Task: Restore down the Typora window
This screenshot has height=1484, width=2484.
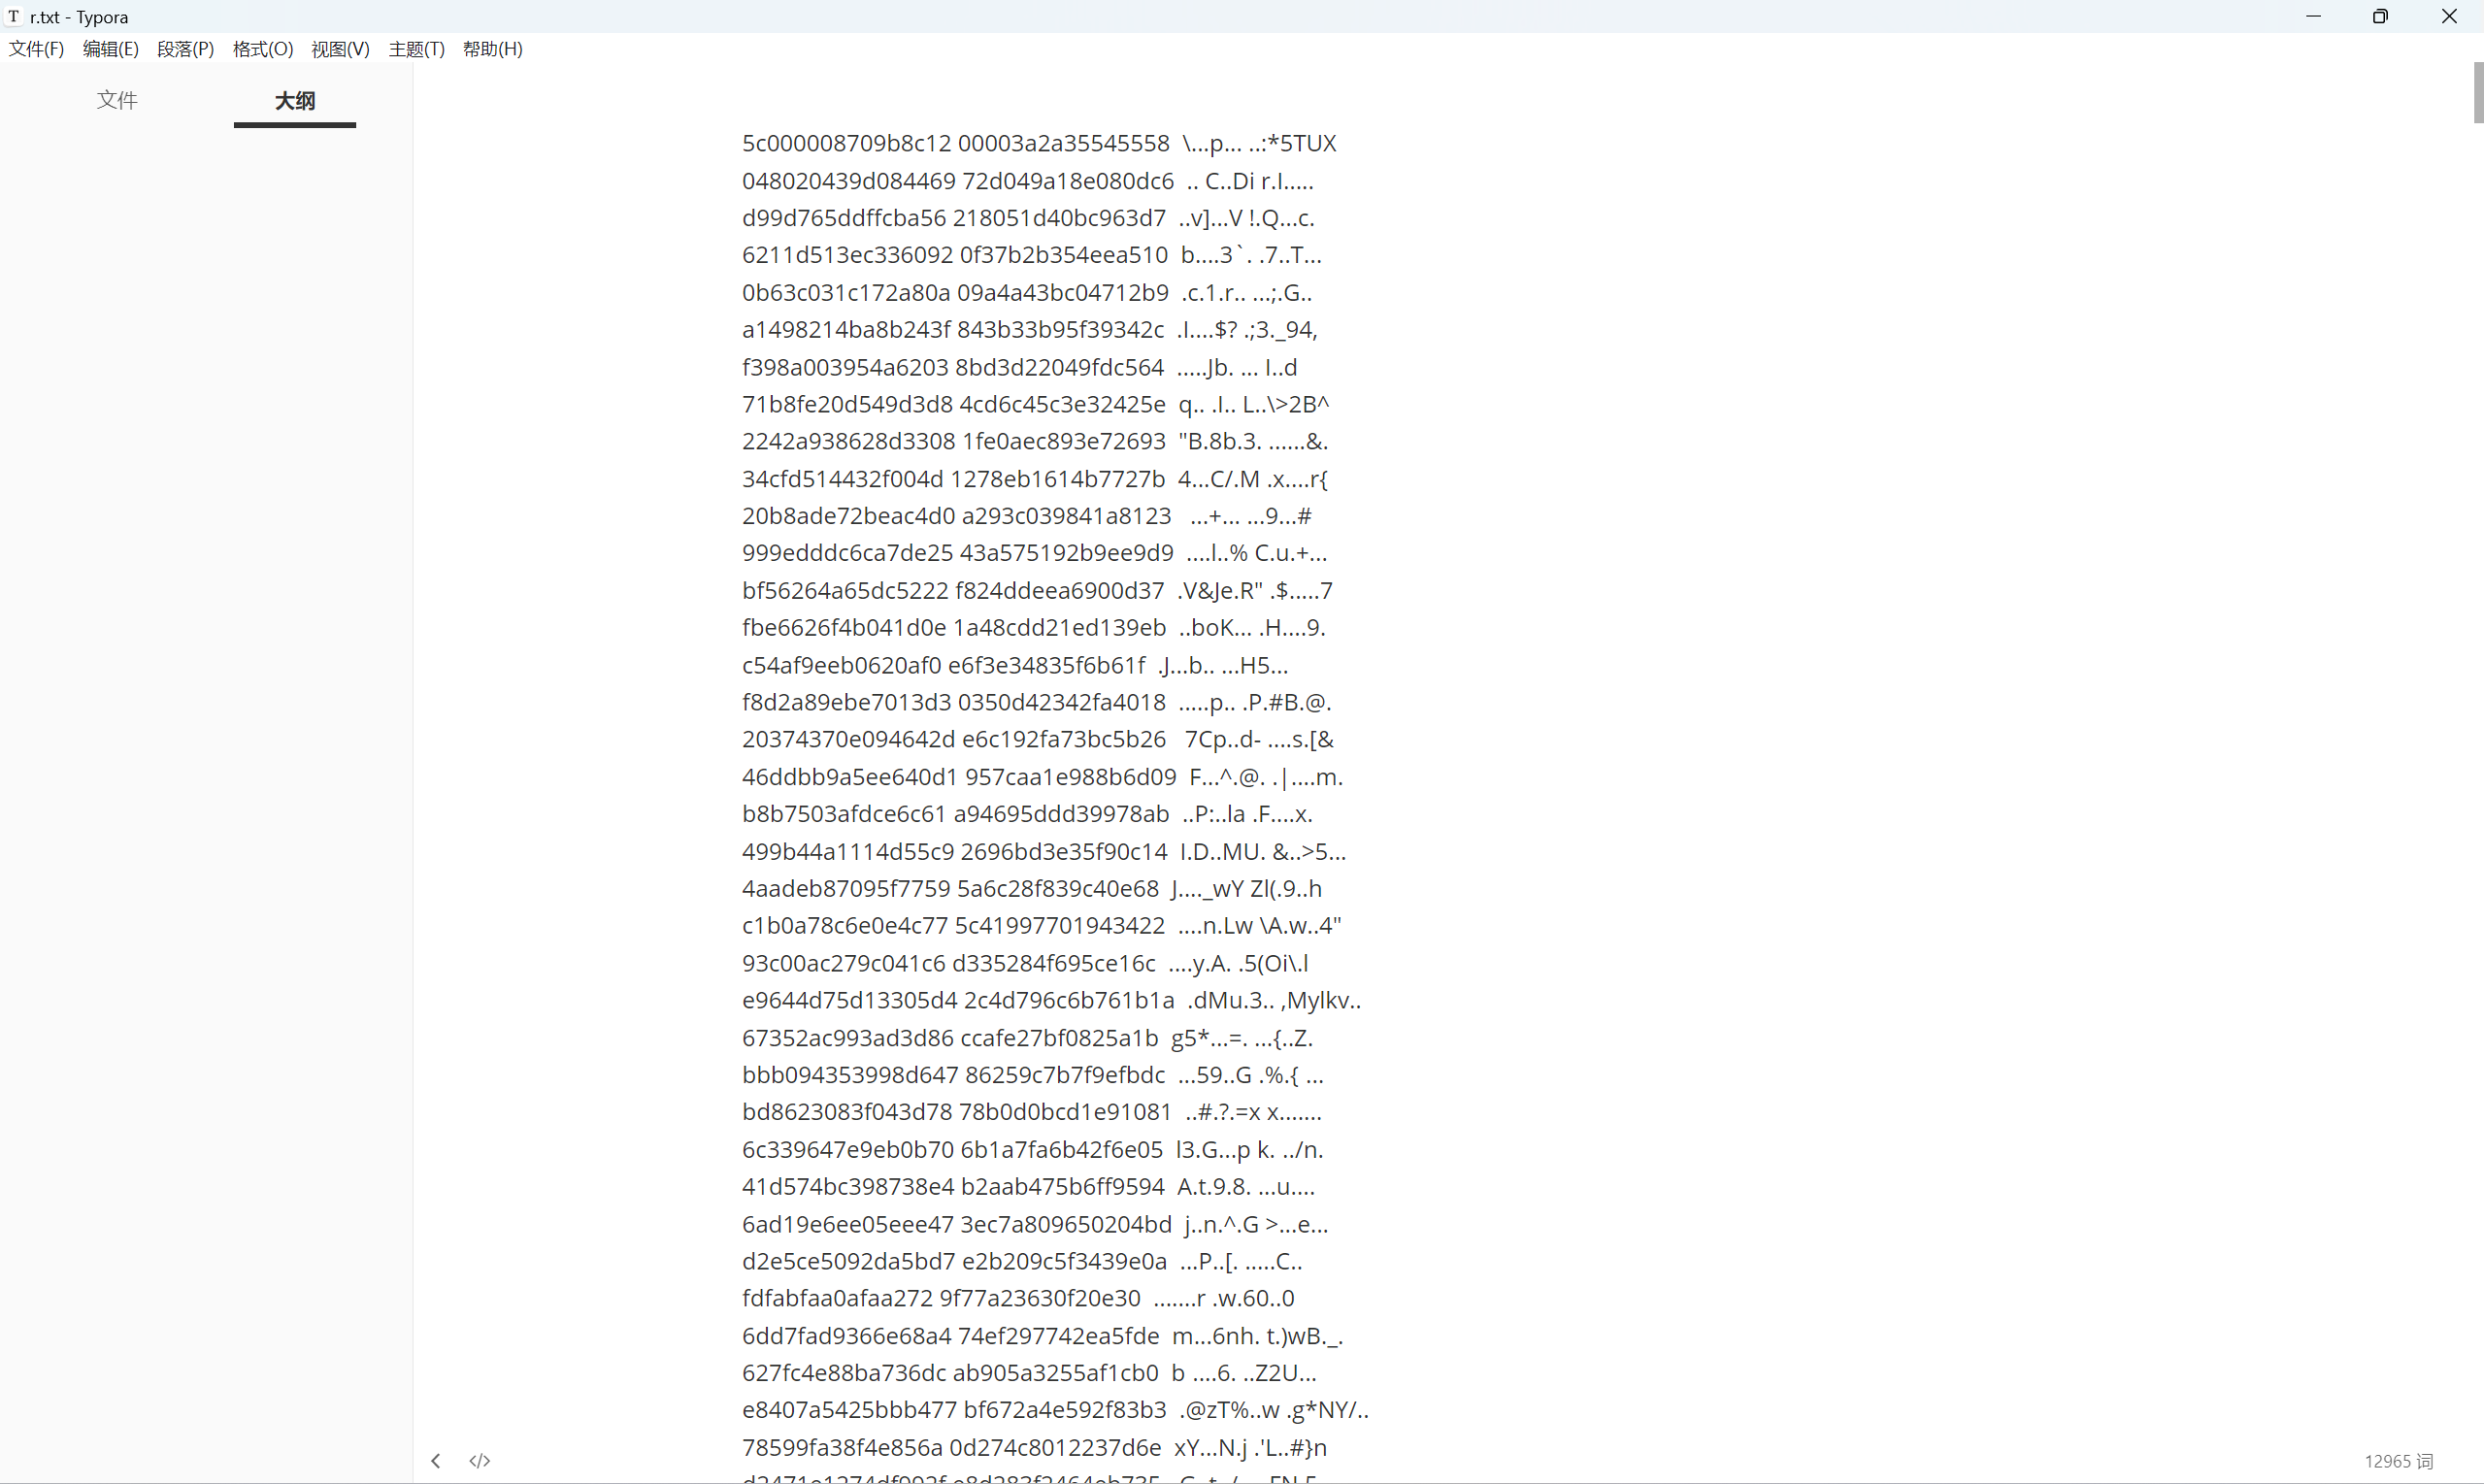Action: click(2380, 16)
